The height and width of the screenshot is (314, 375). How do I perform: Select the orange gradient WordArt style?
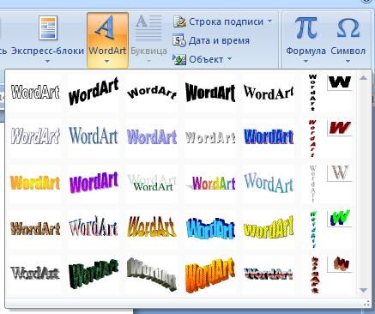35,184
